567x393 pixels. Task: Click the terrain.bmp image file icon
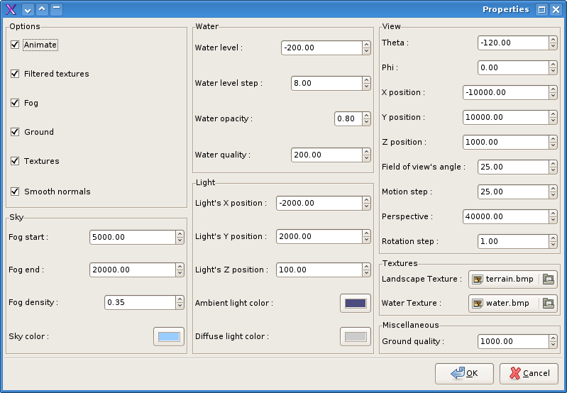pos(478,279)
